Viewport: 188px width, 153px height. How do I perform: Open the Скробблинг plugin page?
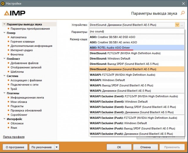pyautogui.click(x=19, y=115)
